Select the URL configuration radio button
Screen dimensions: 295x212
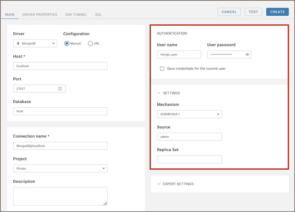[90, 43]
